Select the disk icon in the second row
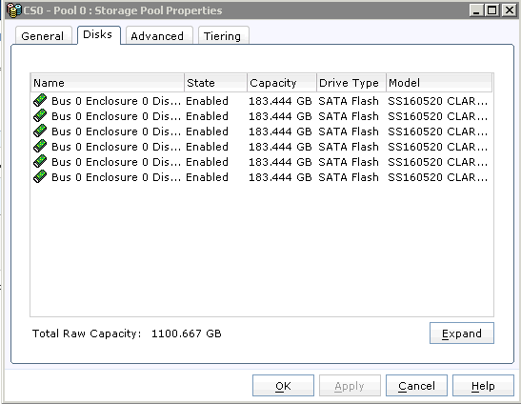The height and width of the screenshot is (404, 521). click(40, 115)
